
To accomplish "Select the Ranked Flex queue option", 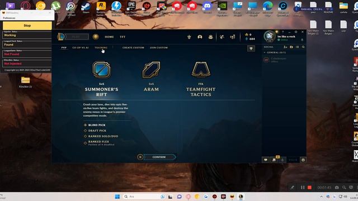I will pos(99,143).
